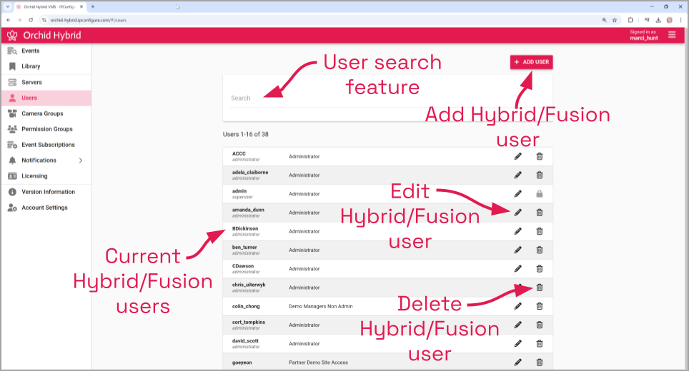The height and width of the screenshot is (371, 689).
Task: Edit the adela_claiborne user
Action: [518, 176]
